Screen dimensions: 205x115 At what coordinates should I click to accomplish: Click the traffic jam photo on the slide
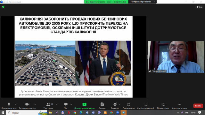point(45,63)
